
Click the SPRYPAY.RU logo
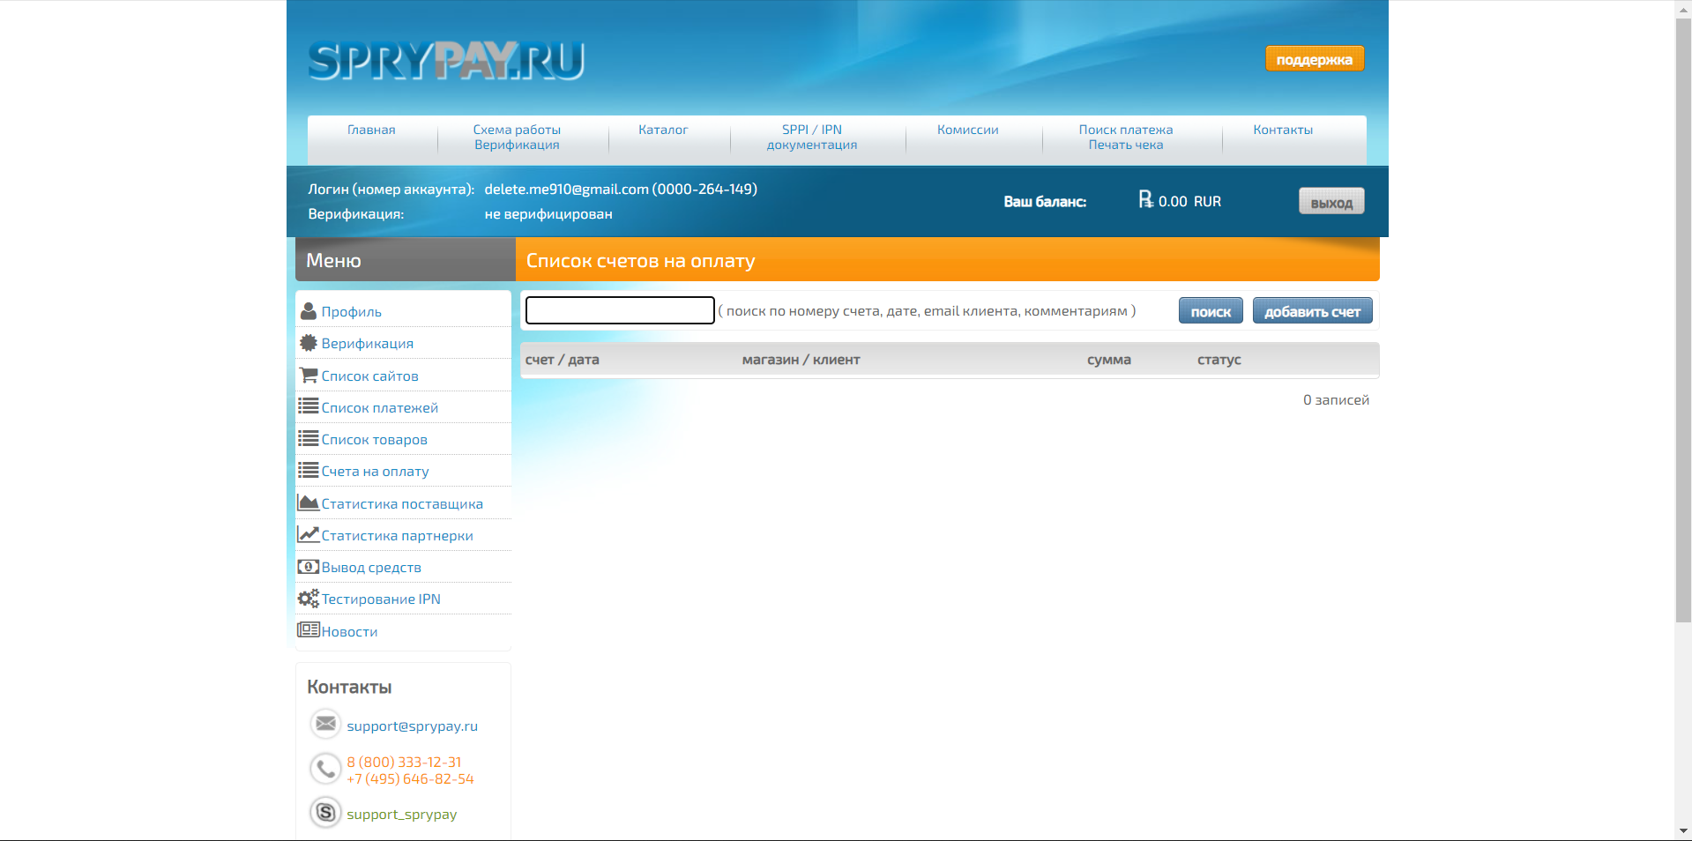(446, 61)
